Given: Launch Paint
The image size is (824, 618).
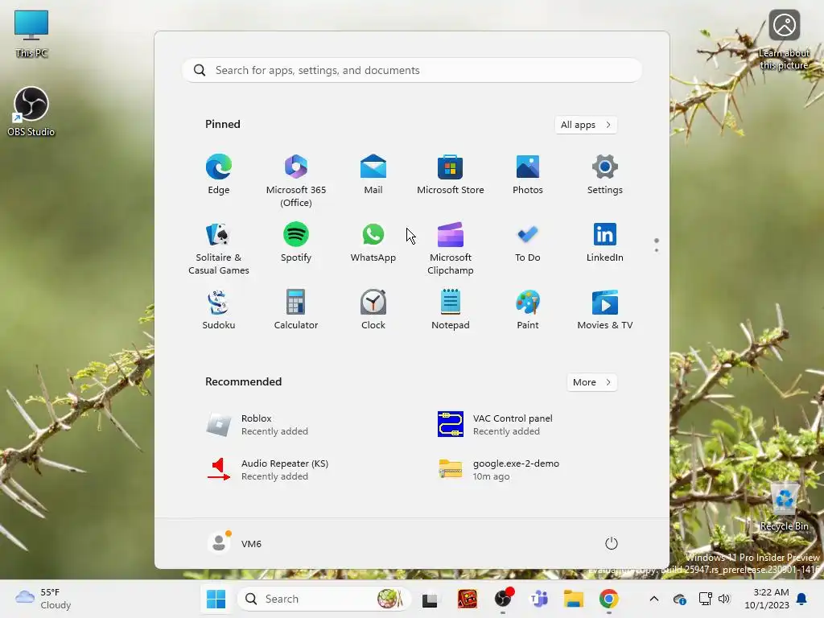Looking at the screenshot, I should (x=528, y=310).
